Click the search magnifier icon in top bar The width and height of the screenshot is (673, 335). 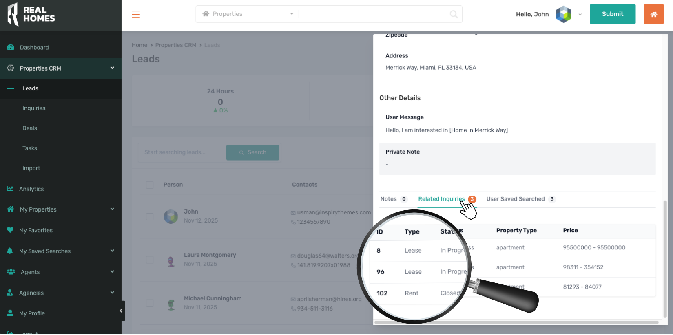click(453, 14)
